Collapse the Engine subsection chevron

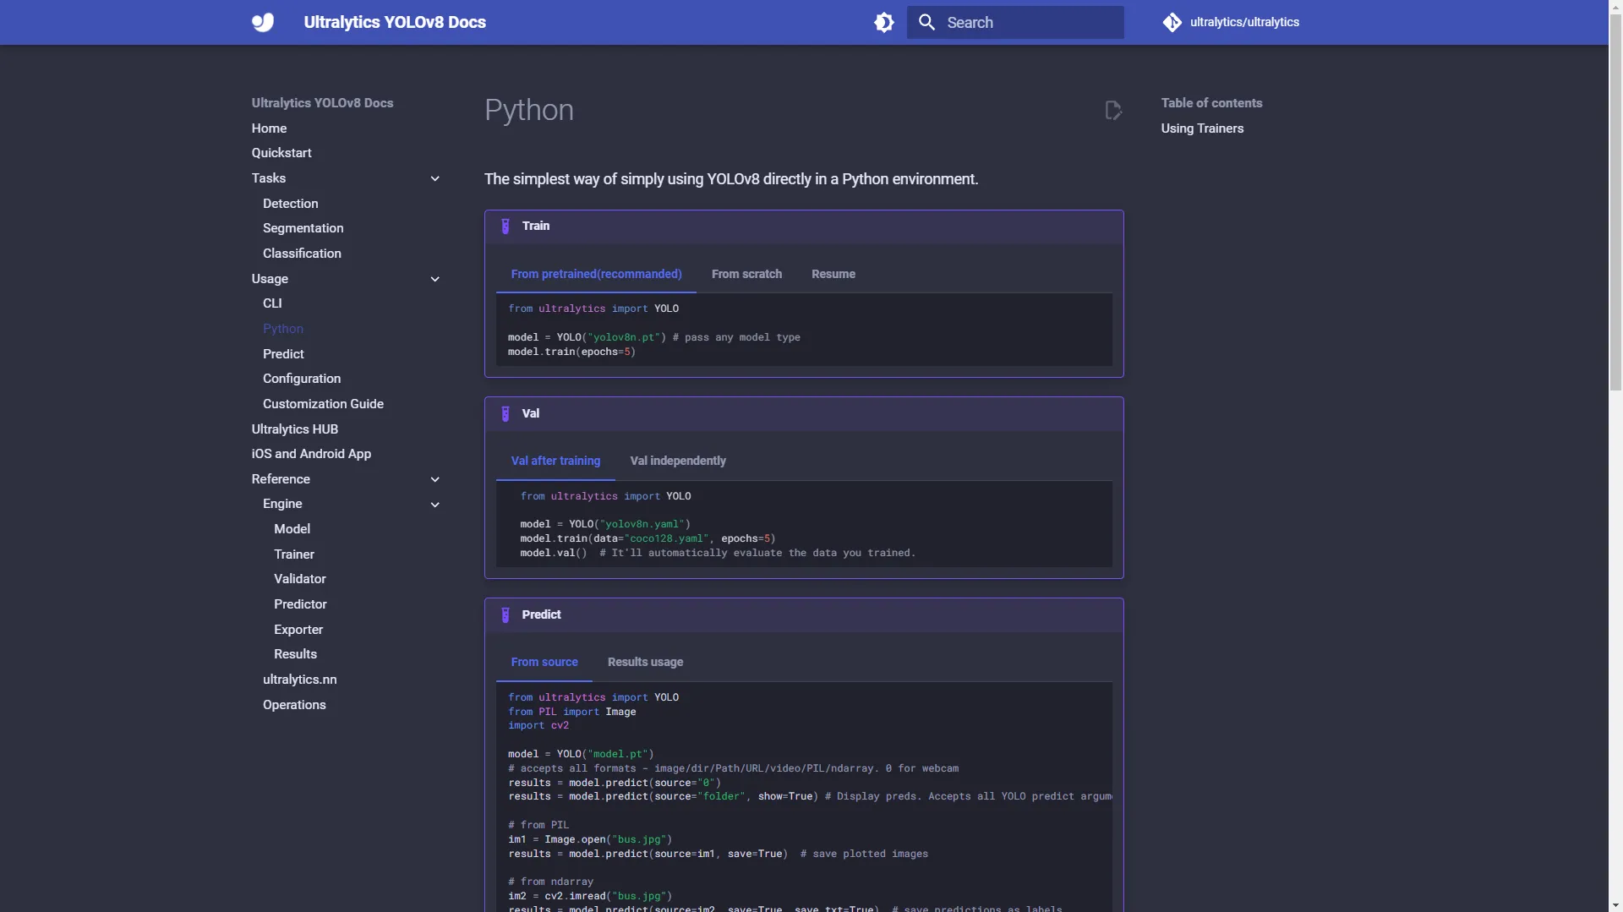tap(435, 505)
